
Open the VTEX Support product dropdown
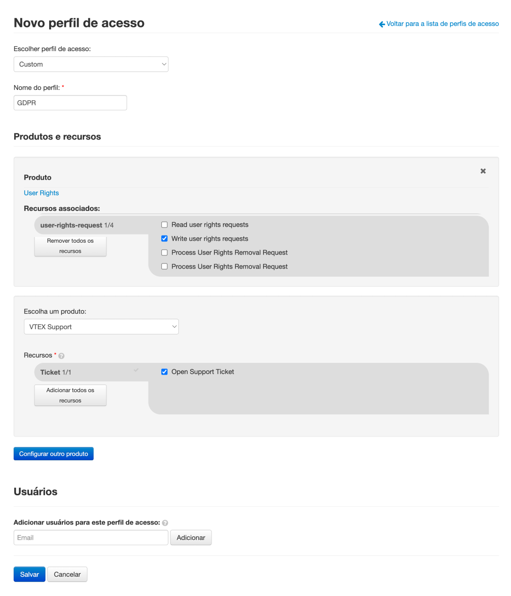point(101,327)
